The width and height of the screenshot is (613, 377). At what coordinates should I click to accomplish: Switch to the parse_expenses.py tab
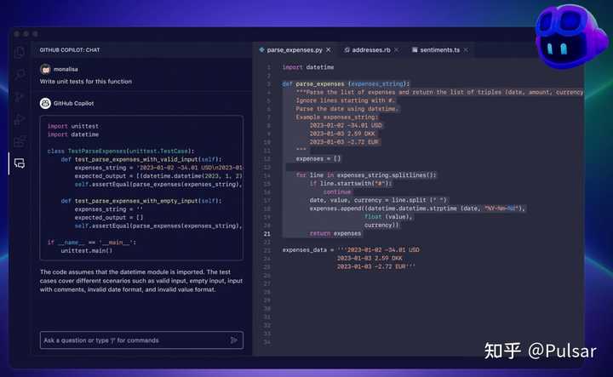click(x=295, y=50)
